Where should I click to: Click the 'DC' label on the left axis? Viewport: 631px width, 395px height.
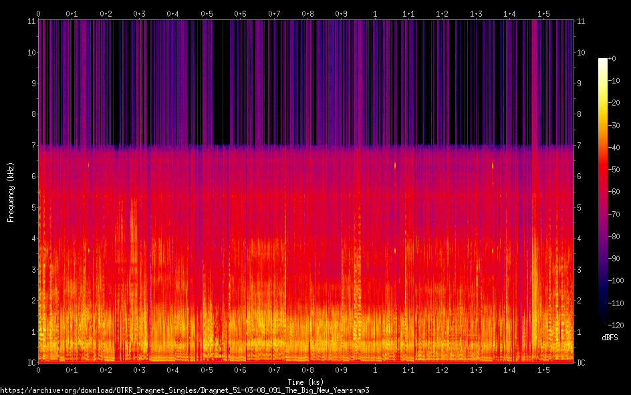point(30,363)
